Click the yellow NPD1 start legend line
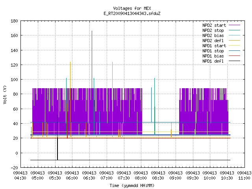This screenshot has height=189, width=252. tap(234, 46)
